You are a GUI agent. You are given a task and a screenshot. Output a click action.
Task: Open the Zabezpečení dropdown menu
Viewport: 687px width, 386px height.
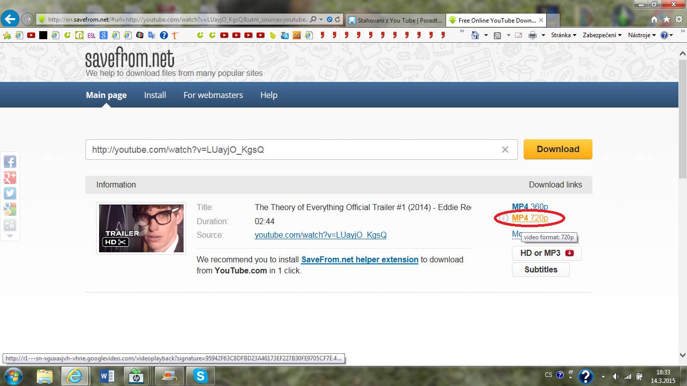coord(602,35)
